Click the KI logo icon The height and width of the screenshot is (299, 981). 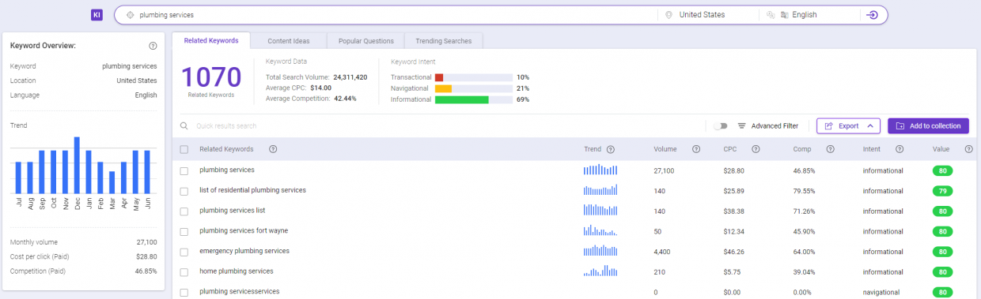[97, 15]
